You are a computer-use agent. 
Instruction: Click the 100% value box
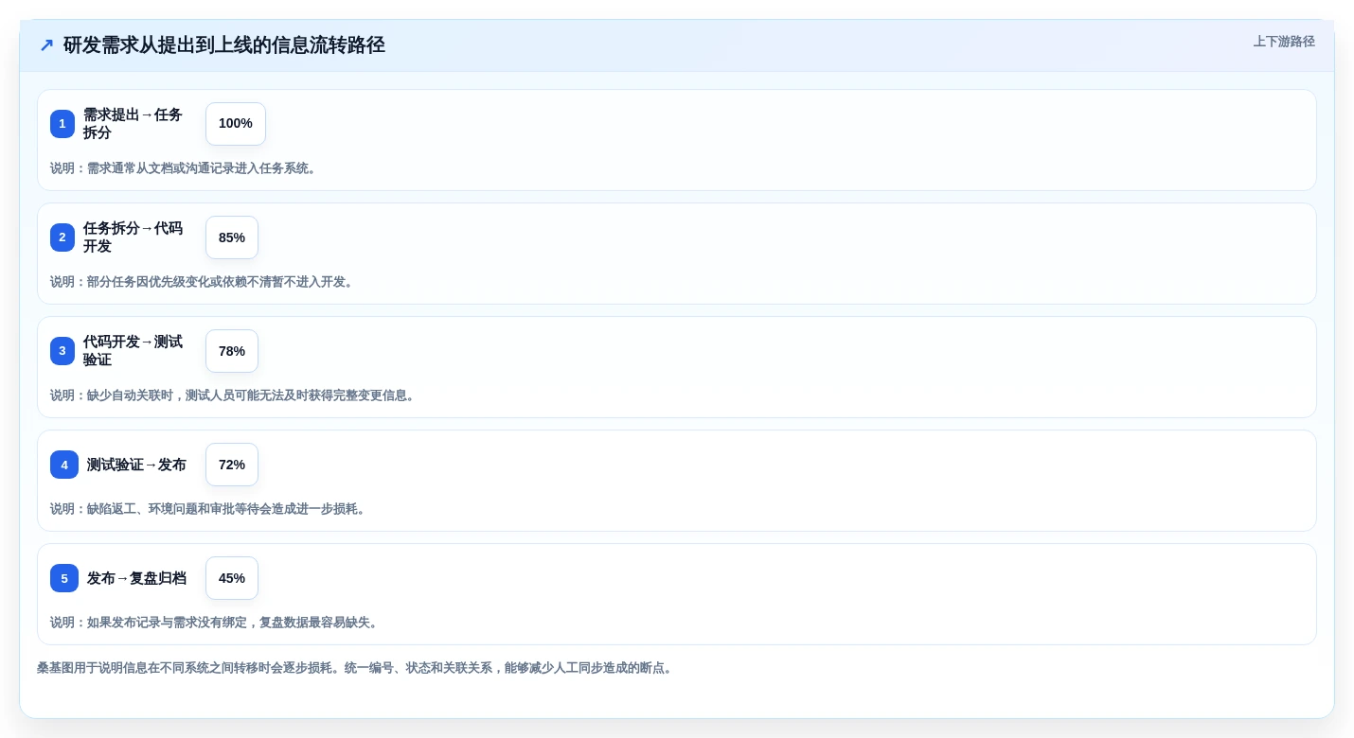(236, 124)
